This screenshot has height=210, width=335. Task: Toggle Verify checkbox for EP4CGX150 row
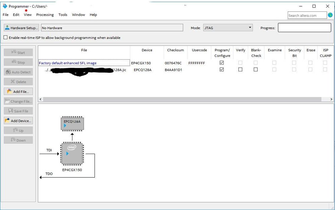point(240,63)
